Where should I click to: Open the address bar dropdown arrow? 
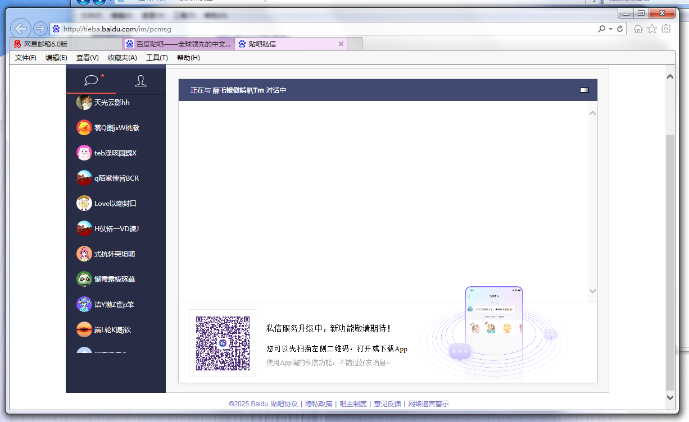click(x=610, y=29)
